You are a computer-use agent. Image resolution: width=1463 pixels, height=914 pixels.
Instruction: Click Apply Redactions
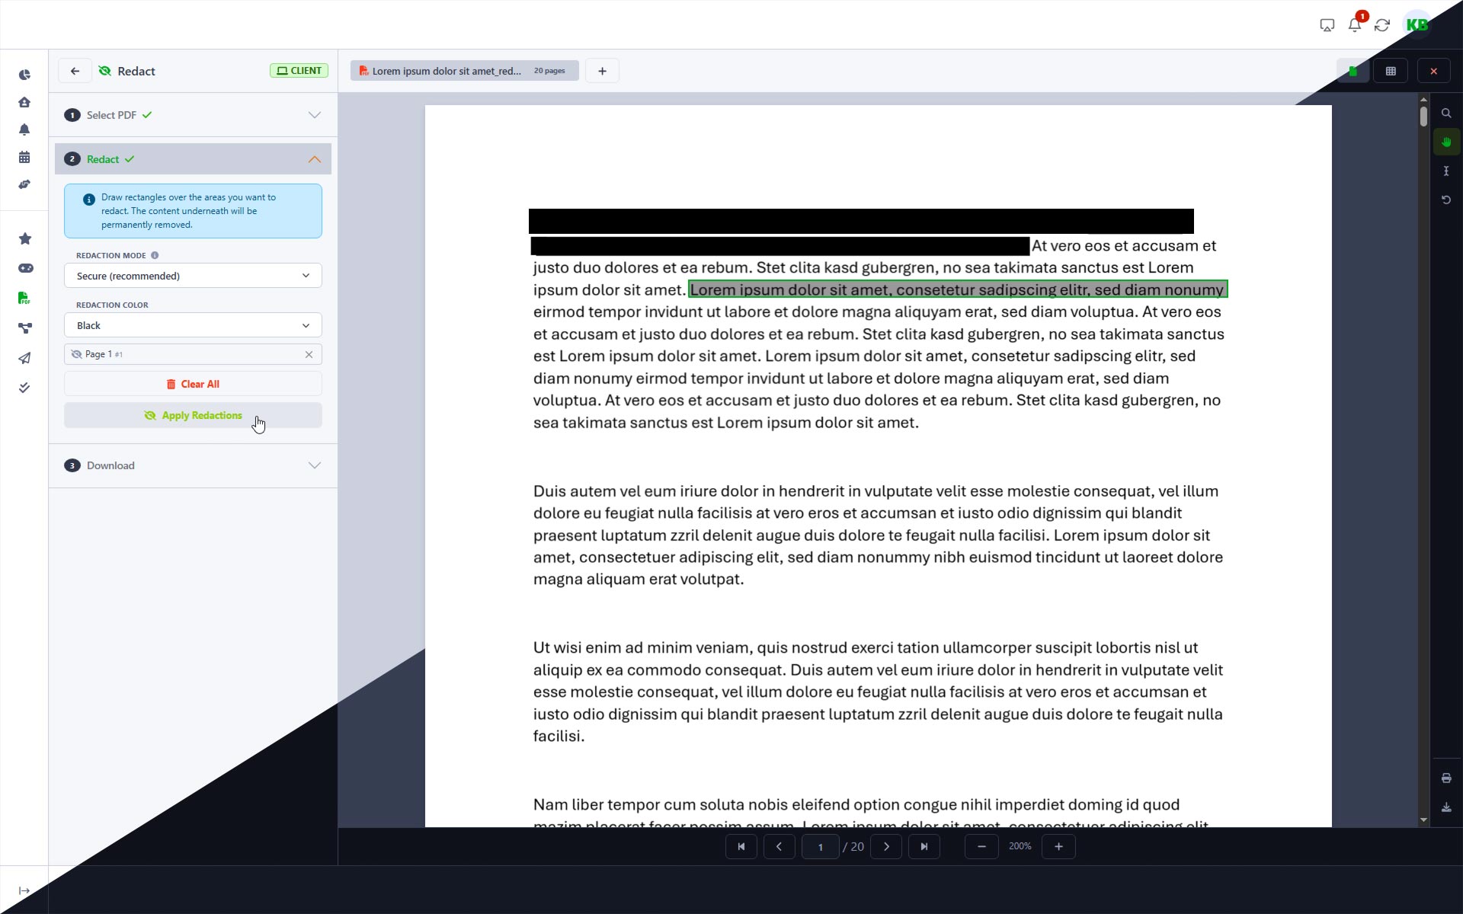[x=192, y=415]
